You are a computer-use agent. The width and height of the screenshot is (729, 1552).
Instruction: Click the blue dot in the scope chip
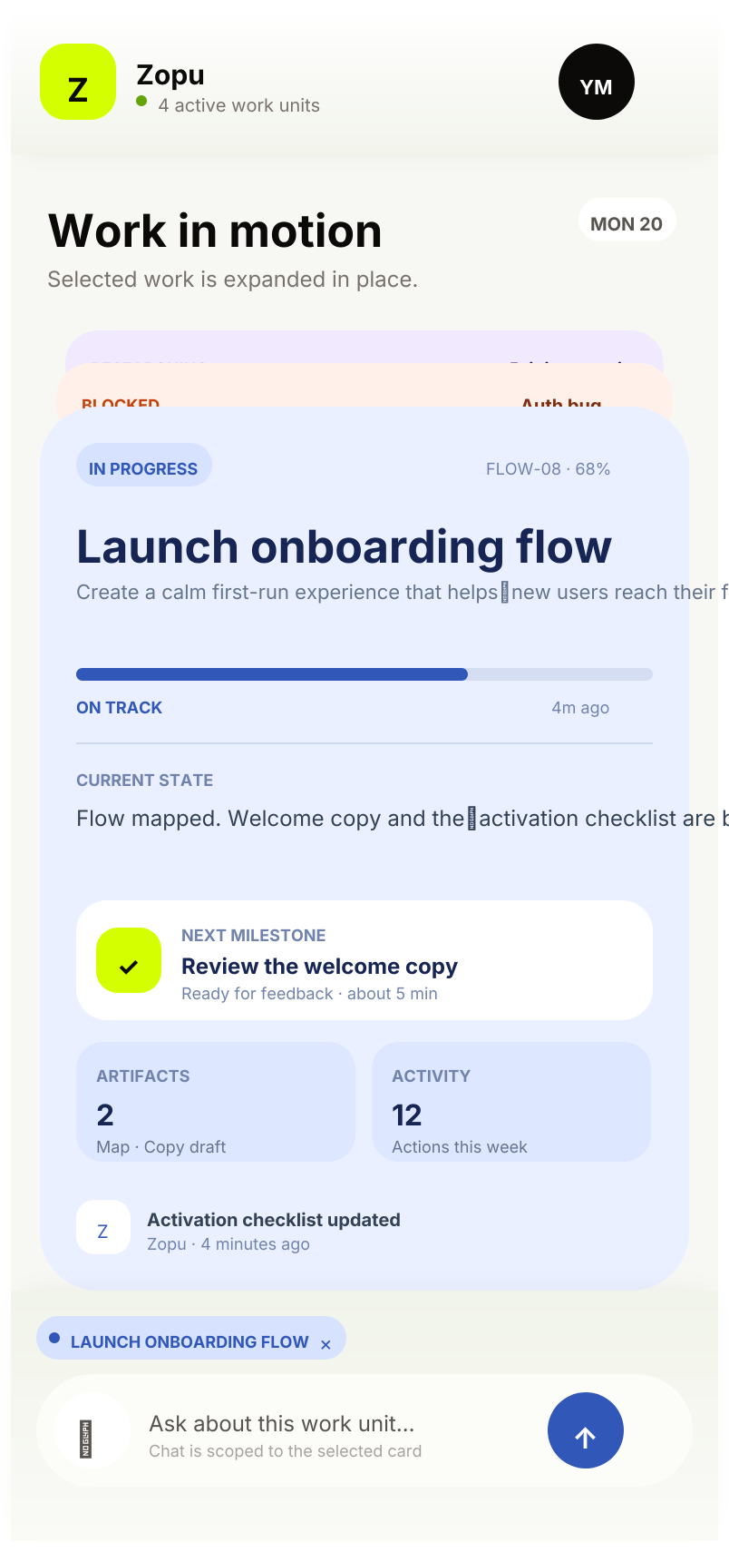[x=54, y=1338]
